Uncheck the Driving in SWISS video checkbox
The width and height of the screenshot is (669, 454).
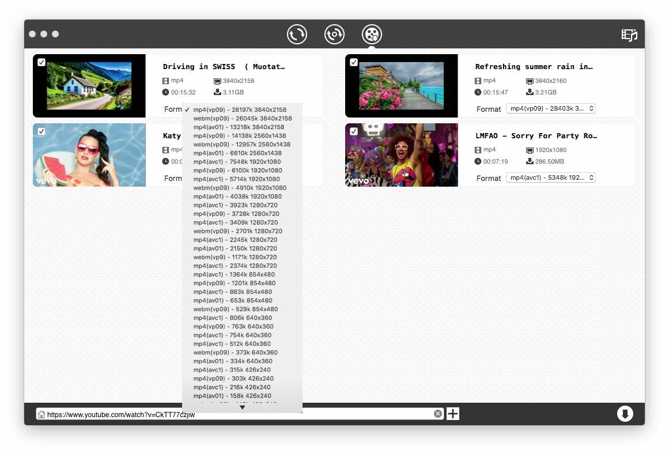[x=41, y=62]
